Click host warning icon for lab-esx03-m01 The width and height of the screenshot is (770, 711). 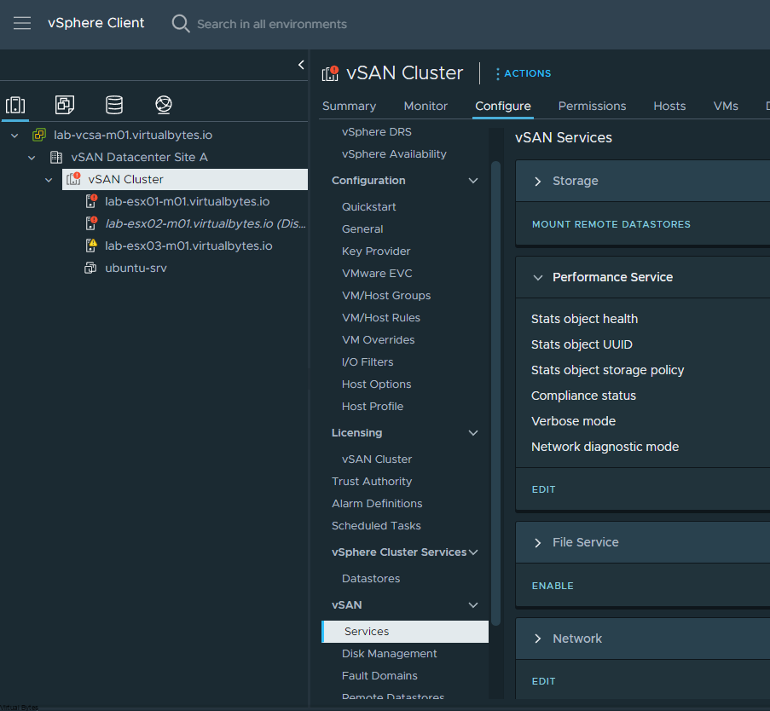pyautogui.click(x=91, y=245)
